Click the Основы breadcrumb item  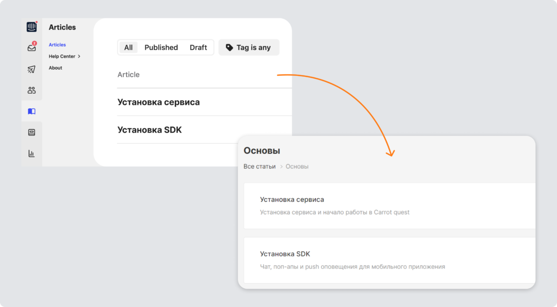297,166
